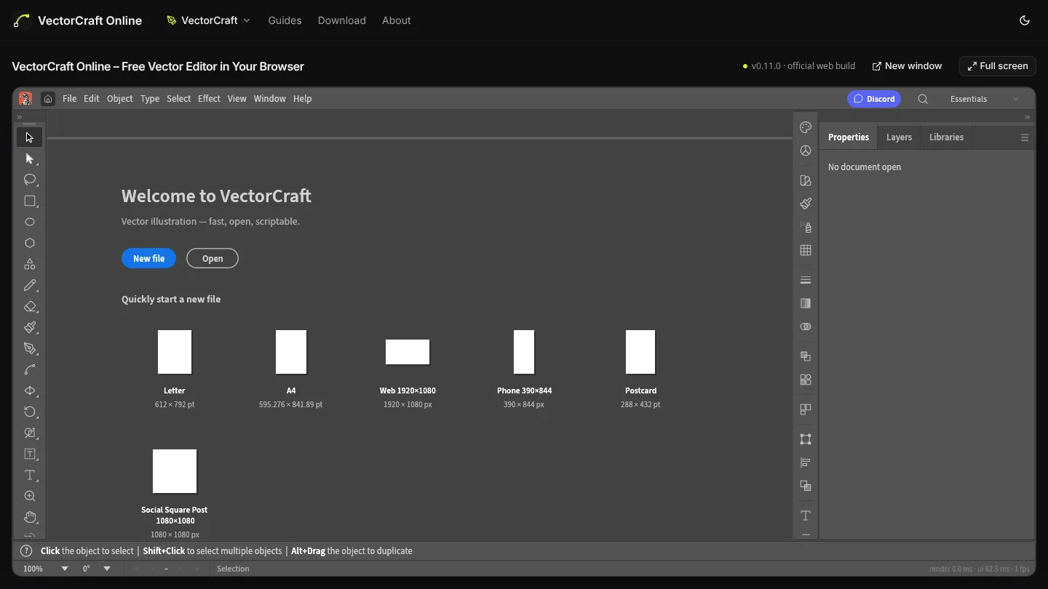Open the File menu
The width and height of the screenshot is (1048, 589).
tap(70, 99)
